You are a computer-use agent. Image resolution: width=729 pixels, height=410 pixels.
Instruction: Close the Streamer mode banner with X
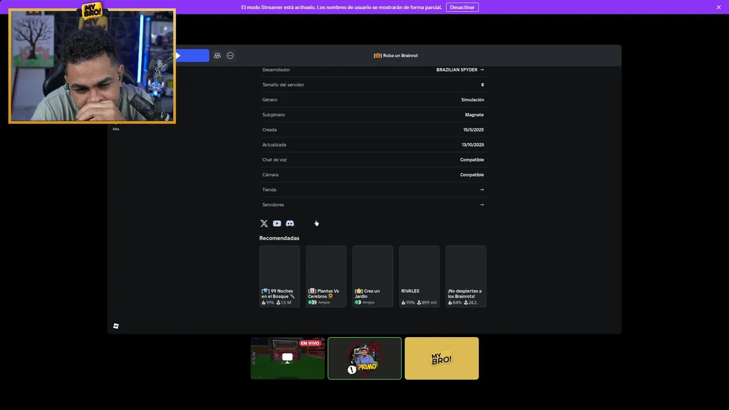[719, 7]
